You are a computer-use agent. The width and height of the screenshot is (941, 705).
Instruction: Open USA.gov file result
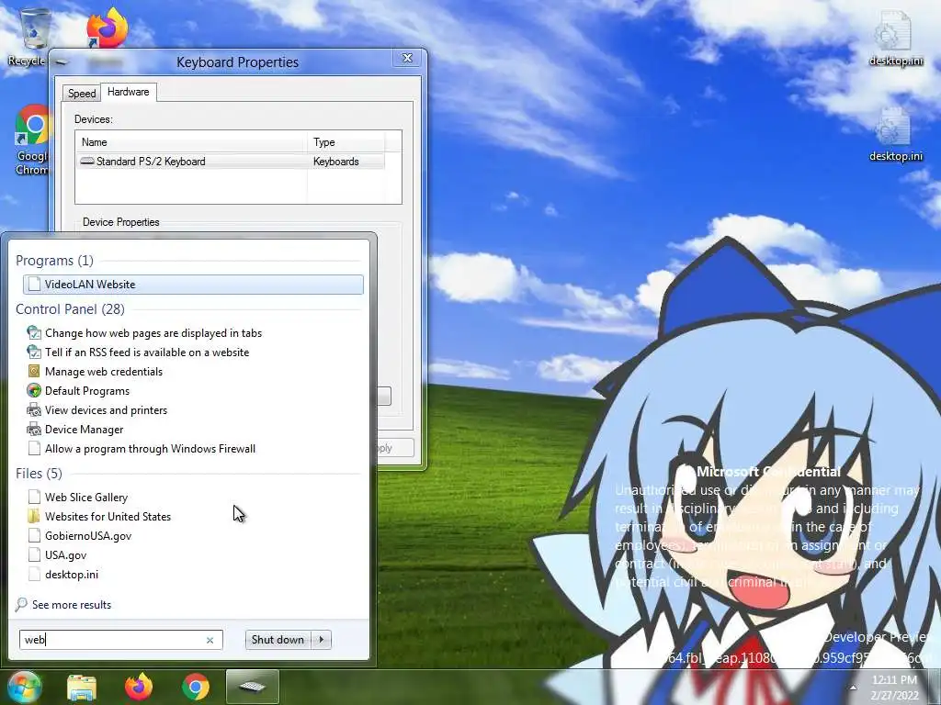click(x=65, y=555)
